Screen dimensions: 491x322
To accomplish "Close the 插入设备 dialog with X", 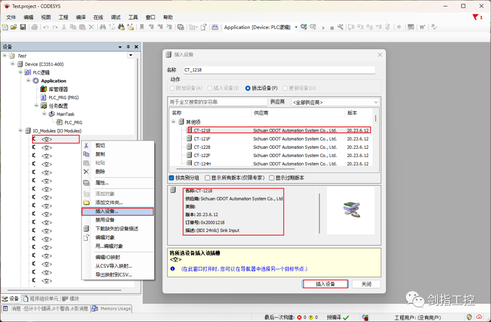I will (x=380, y=55).
